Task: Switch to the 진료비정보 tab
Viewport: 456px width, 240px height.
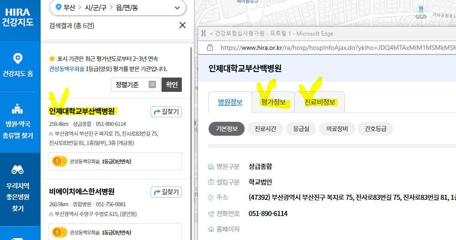Action: click(319, 102)
